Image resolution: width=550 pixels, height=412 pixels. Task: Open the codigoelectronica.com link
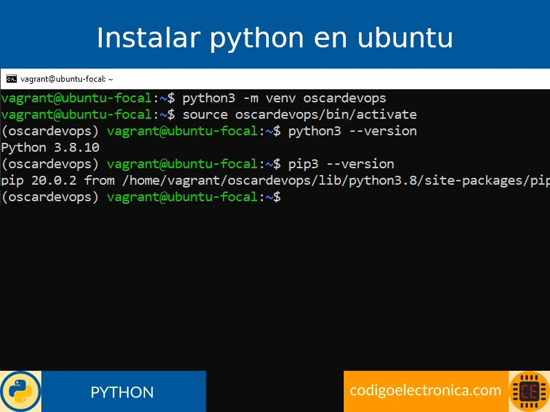click(426, 391)
